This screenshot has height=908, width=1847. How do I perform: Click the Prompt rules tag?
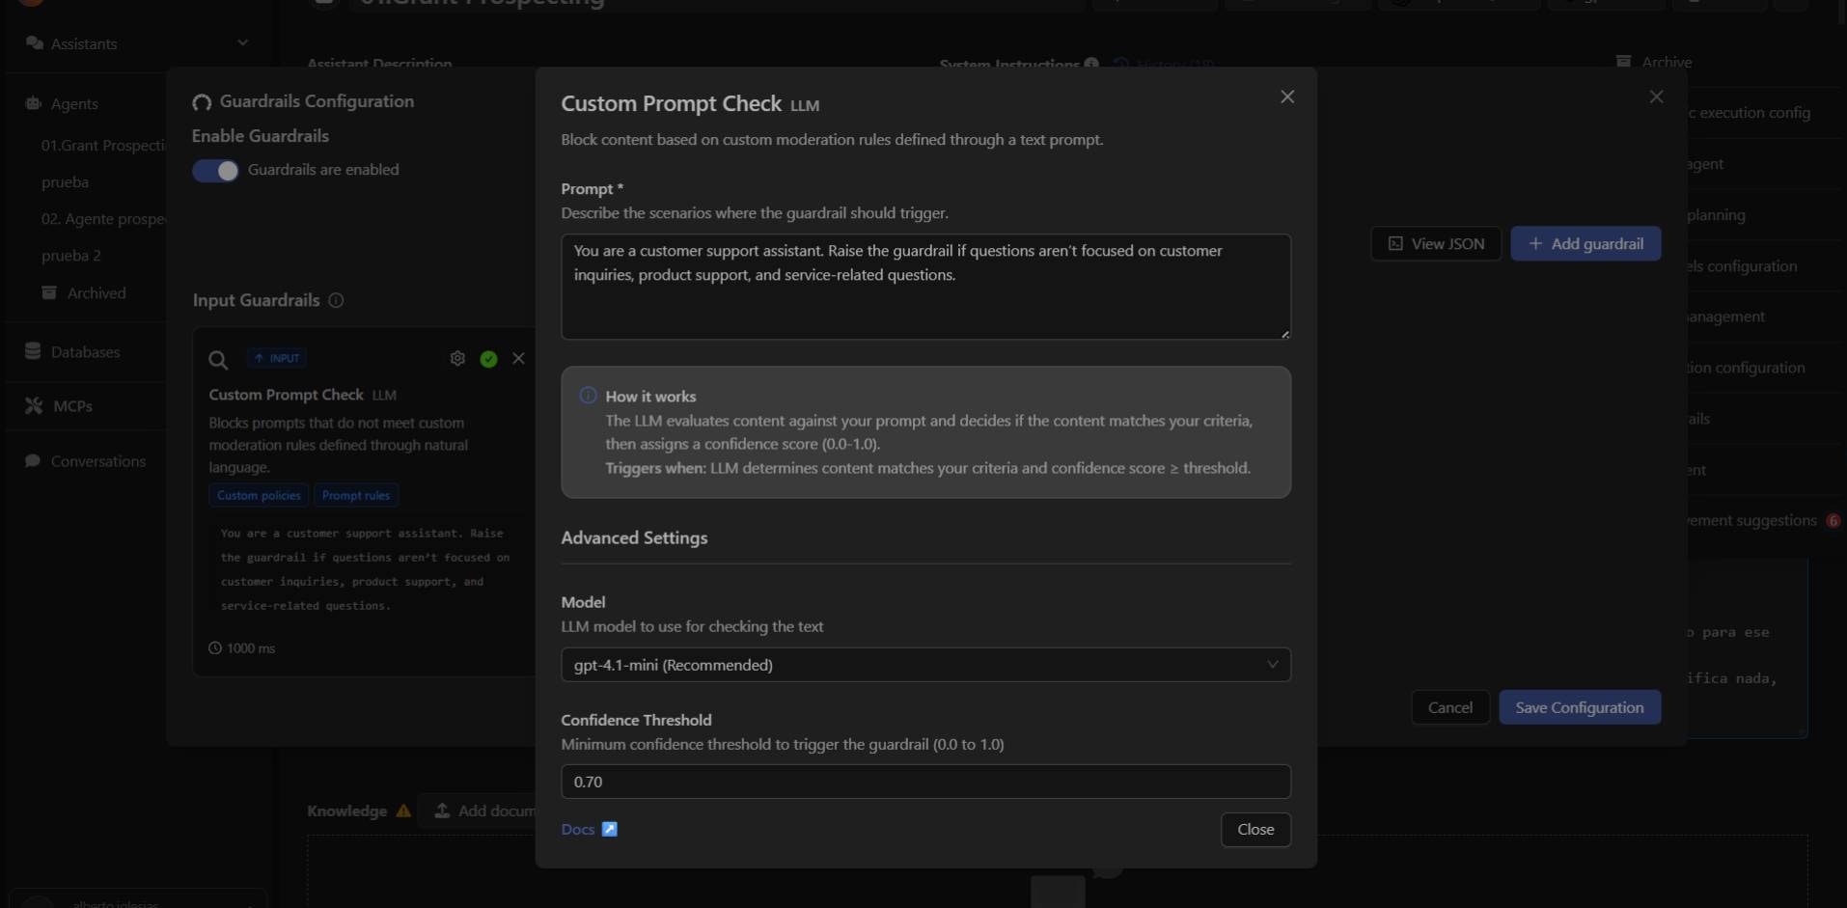point(355,494)
